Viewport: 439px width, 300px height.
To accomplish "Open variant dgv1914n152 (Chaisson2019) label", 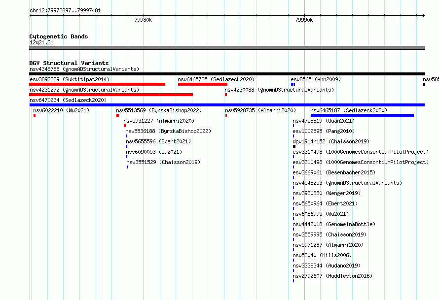I will coord(331,141).
